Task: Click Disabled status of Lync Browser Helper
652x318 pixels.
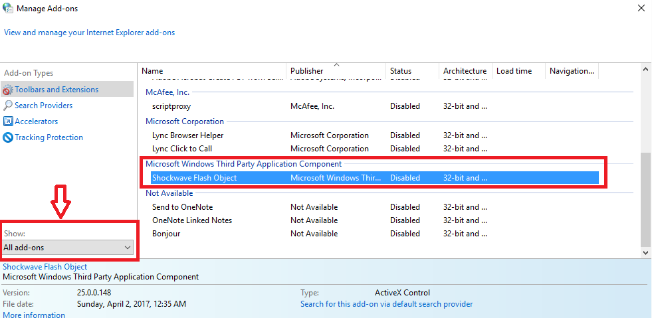Action: tap(405, 135)
